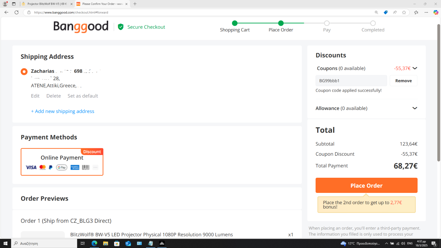The height and width of the screenshot is (248, 441).
Task: Click the orange Place Order button
Action: (366, 185)
